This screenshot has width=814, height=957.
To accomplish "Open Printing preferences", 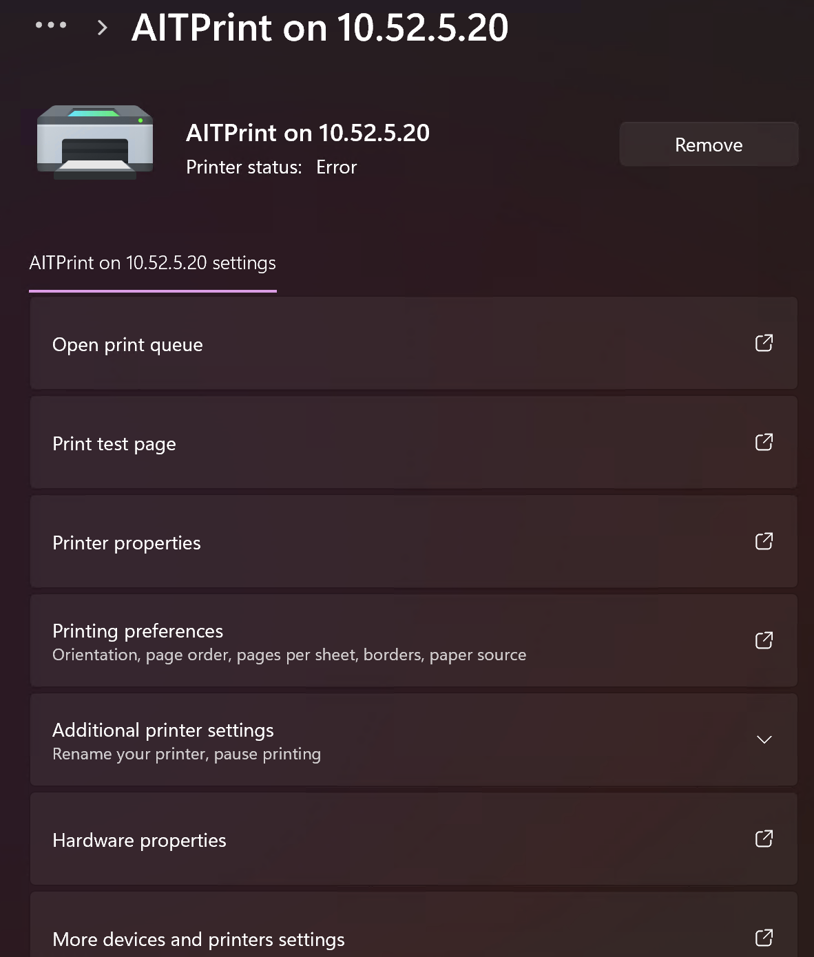I will coord(138,631).
